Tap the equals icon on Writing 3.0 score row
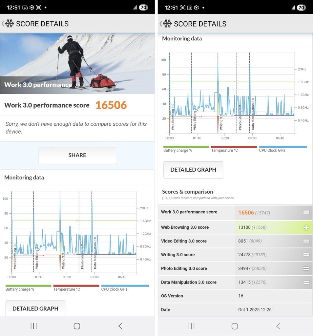Viewport: 313px width, 336px height. (306, 255)
